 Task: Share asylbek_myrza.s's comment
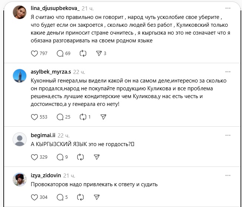click(104, 117)
